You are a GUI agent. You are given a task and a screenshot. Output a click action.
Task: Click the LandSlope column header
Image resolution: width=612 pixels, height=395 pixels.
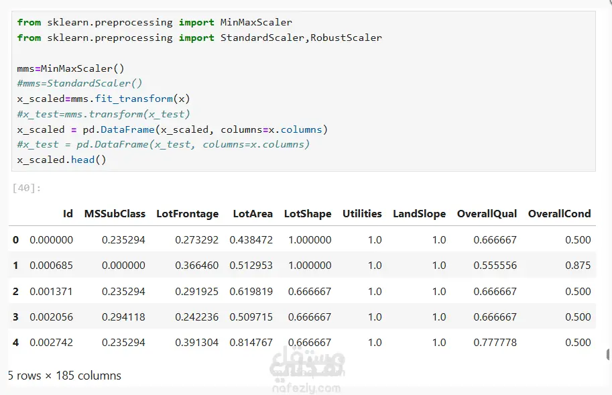[419, 214]
